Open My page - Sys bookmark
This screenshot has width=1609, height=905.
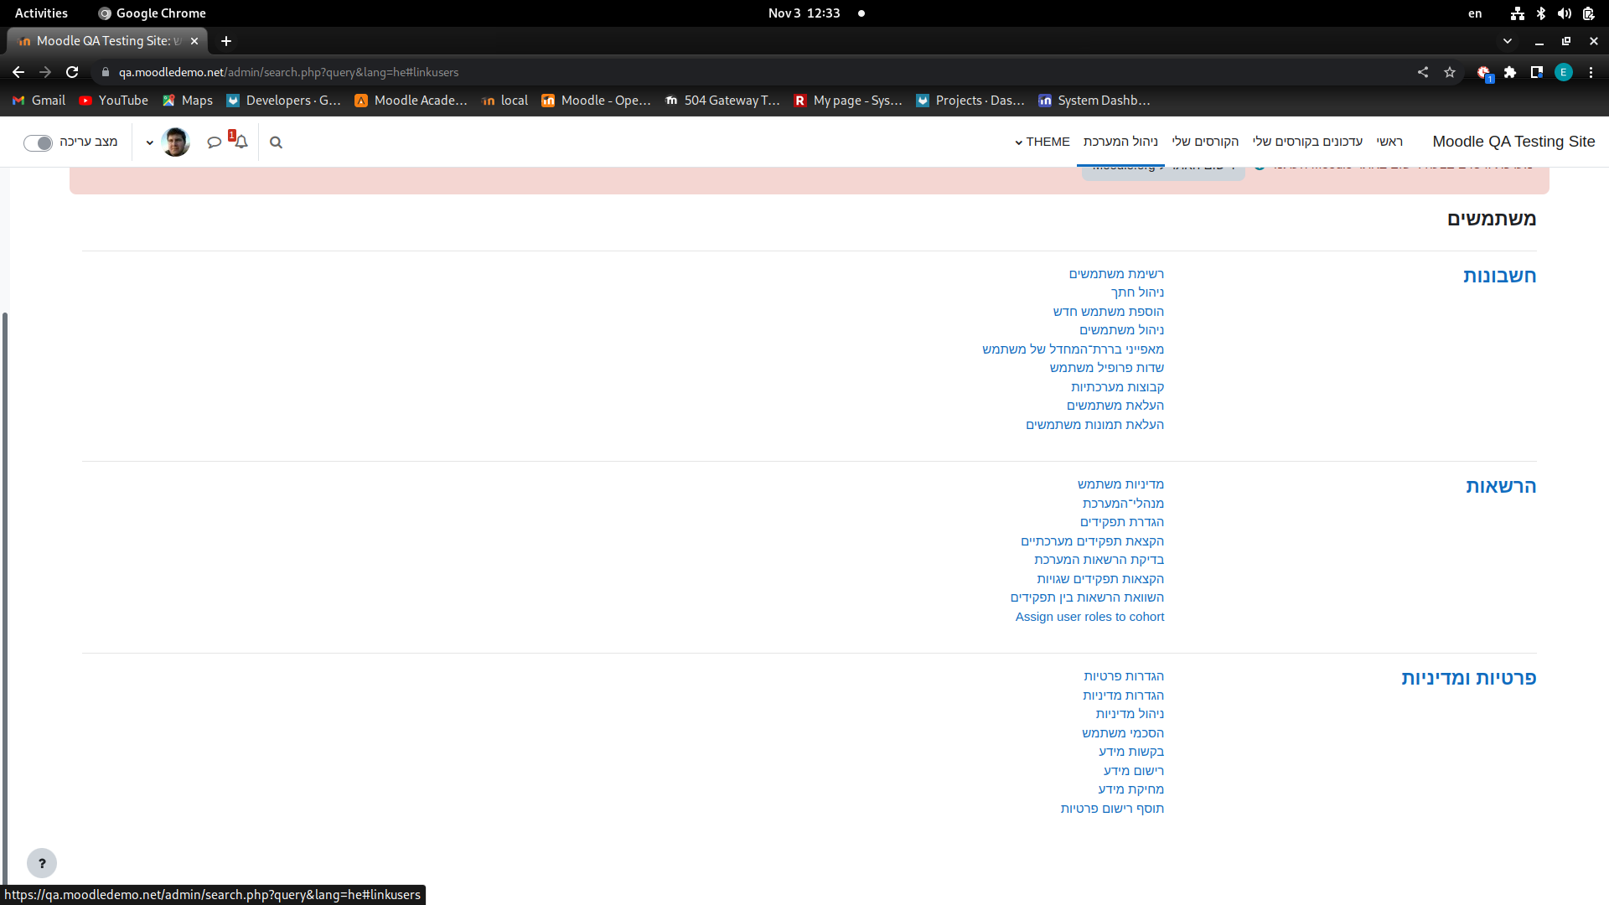tap(848, 101)
